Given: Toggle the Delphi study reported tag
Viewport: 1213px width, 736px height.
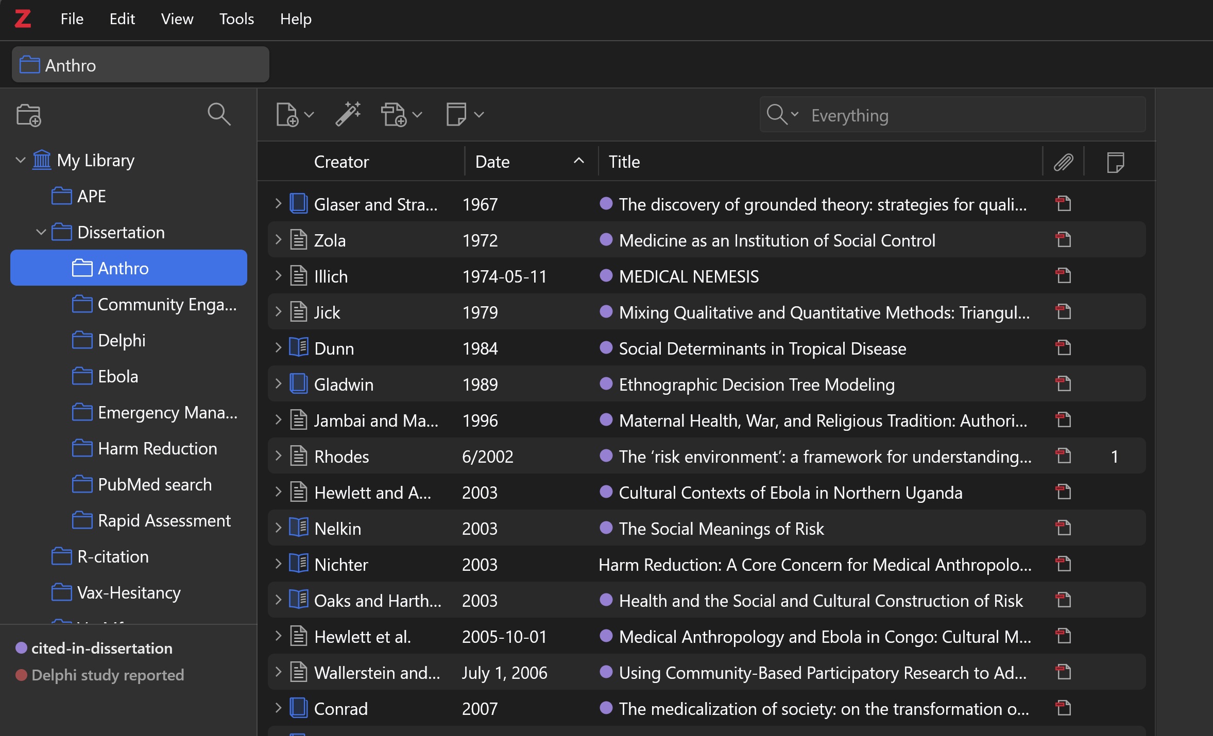Looking at the screenshot, I should [107, 675].
